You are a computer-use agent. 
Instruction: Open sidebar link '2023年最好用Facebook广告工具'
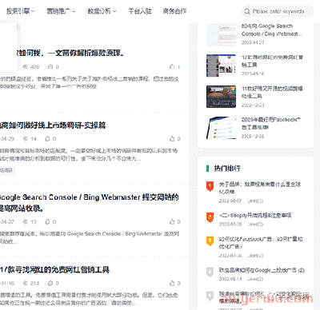(x=271, y=123)
